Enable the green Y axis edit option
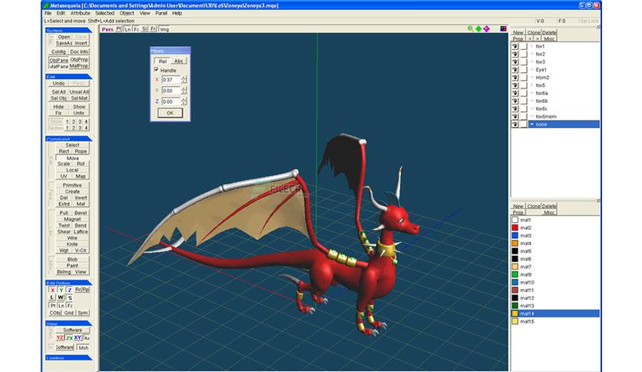 tap(61, 290)
